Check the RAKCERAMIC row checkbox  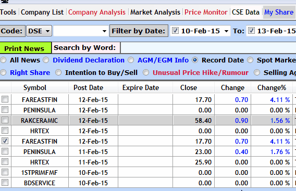pos(5,120)
